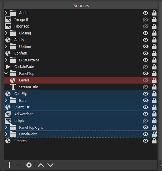Screen dimensions: 162x171
Task: Click the BRBCurtains folder icon
Action: click(13, 60)
